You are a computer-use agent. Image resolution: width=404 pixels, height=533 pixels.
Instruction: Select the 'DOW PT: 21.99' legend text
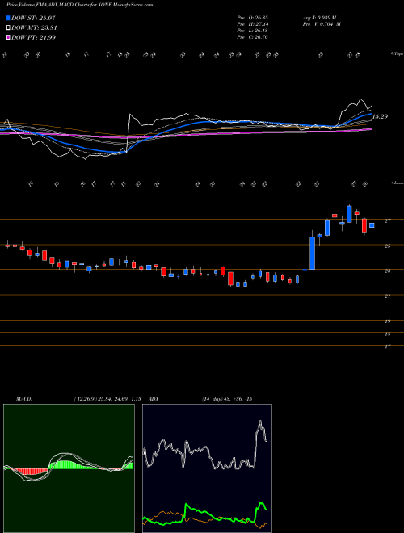click(34, 37)
